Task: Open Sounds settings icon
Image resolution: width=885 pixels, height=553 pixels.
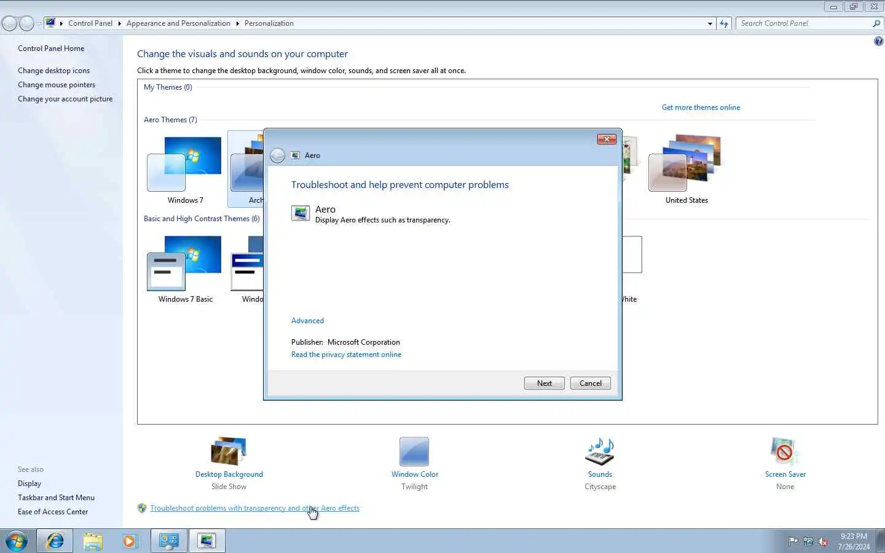Action: (600, 452)
